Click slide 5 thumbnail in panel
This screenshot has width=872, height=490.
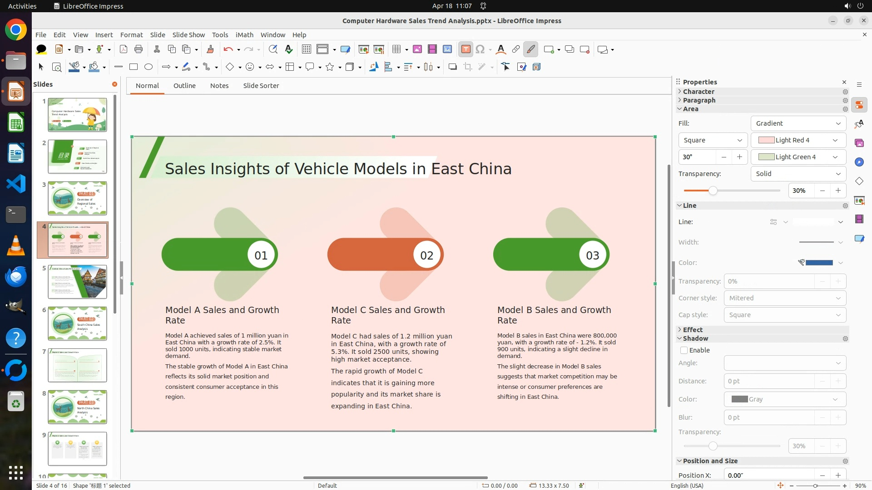pyautogui.click(x=77, y=282)
